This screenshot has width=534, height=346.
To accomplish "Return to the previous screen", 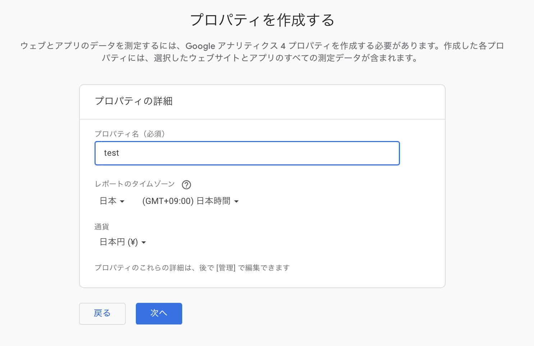I will coord(102,313).
